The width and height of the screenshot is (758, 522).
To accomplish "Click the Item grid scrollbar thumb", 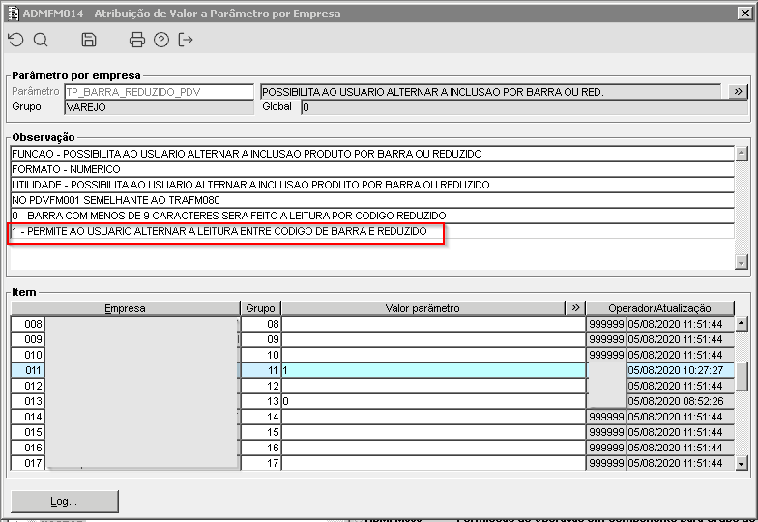I will tap(741, 377).
